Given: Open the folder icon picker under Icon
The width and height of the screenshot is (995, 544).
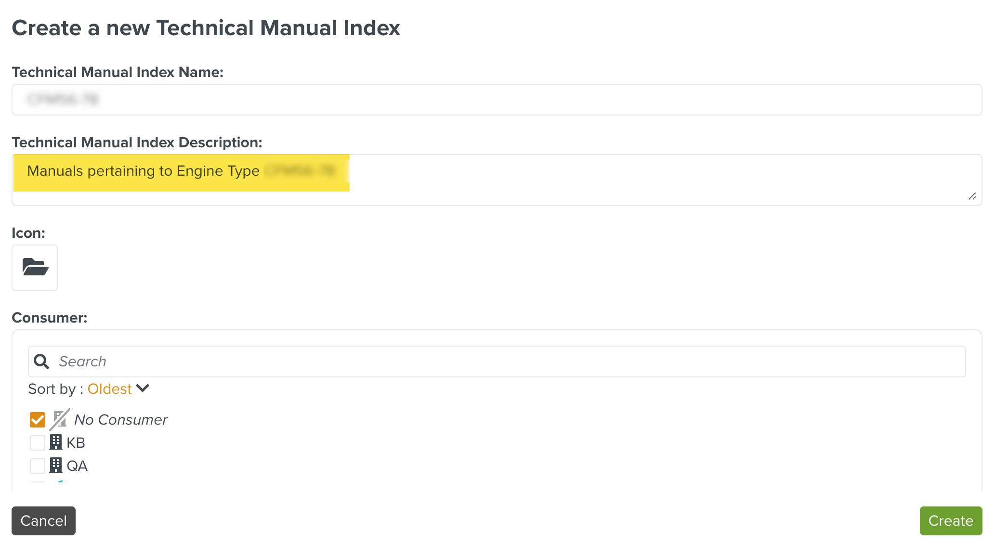Looking at the screenshot, I should [34, 268].
